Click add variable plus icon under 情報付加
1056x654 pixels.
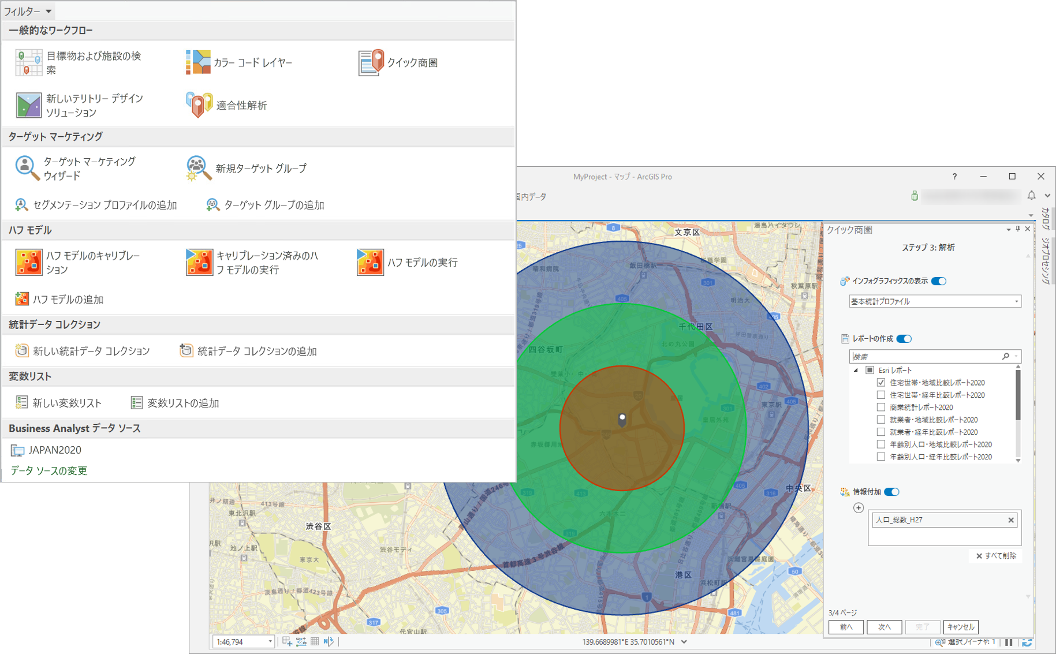[x=859, y=508]
